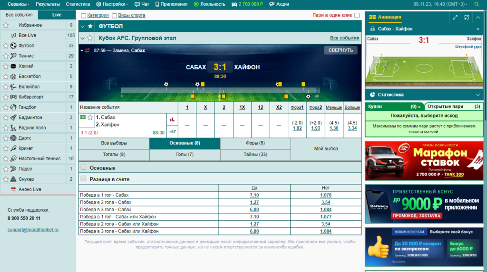
Task: Click the badminton shuttlecock icon in sidebar
Action: pyautogui.click(x=13, y=117)
